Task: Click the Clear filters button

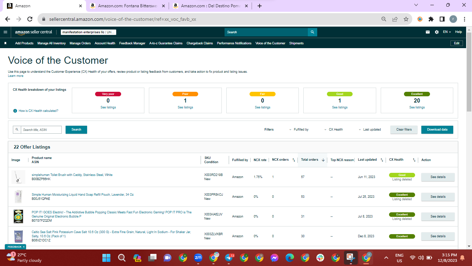Action: 404,130
